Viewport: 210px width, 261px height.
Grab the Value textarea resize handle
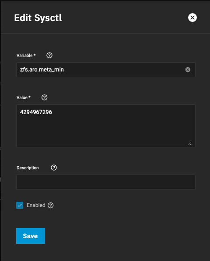coord(190,143)
